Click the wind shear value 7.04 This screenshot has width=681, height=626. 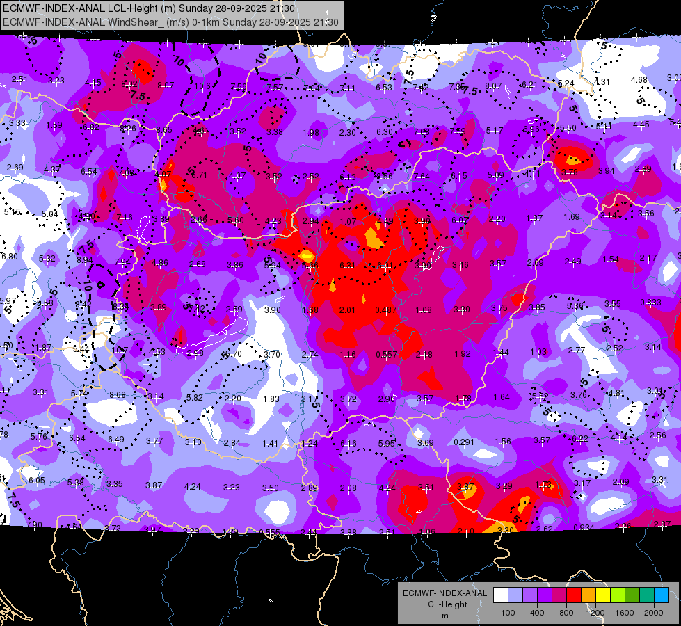click(312, 88)
